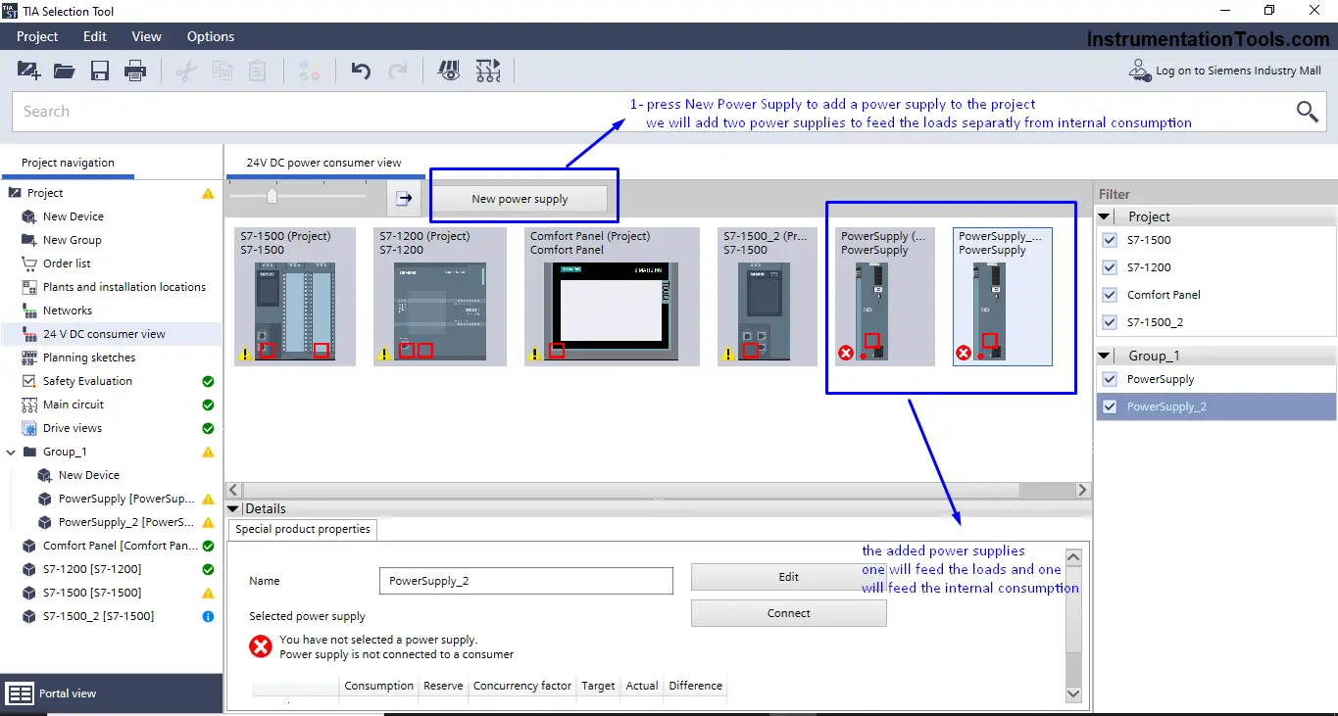The image size is (1338, 716).
Task: Click the Print toolbar icon
Action: pos(135,71)
